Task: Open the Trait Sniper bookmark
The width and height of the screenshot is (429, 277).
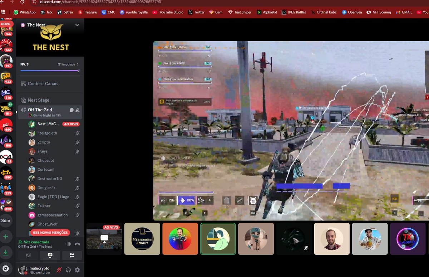Action: point(240,12)
